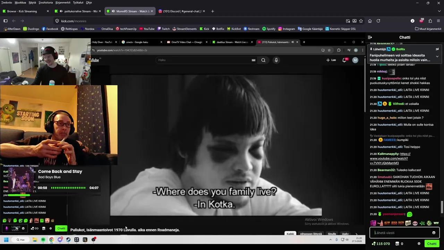Open Windows Start menu
Screen dimensions: 444x250
click(x=6, y=240)
